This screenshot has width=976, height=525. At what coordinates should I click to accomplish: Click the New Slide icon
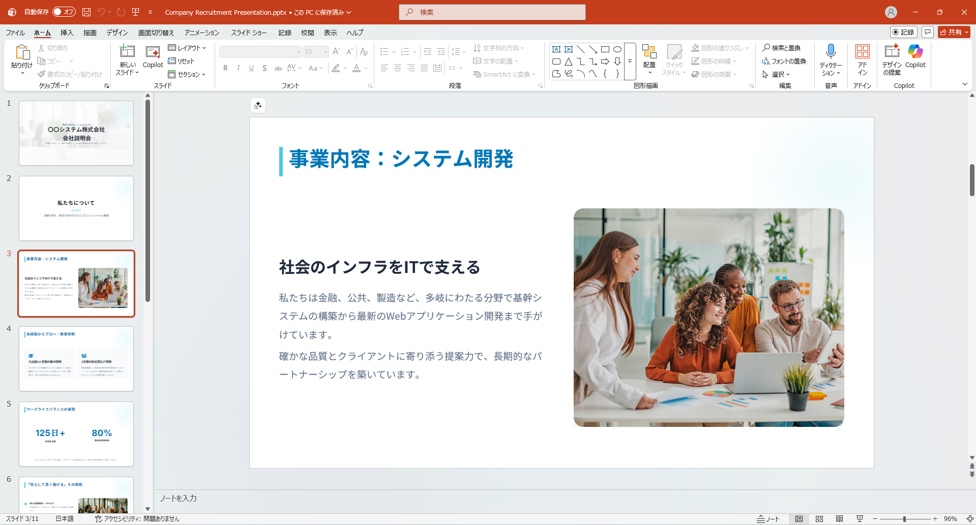127,52
